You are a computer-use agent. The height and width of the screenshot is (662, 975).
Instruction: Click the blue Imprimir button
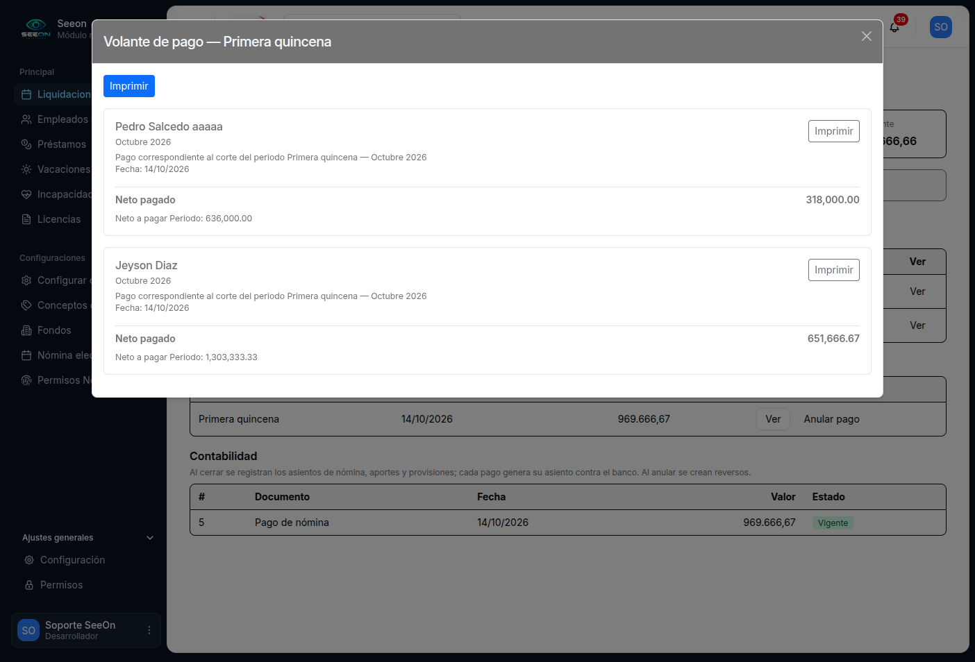coord(129,86)
